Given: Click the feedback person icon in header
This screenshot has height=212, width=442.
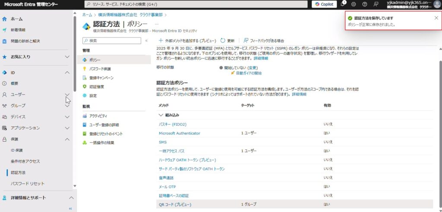Looking at the screenshot, I should tap(376, 4).
